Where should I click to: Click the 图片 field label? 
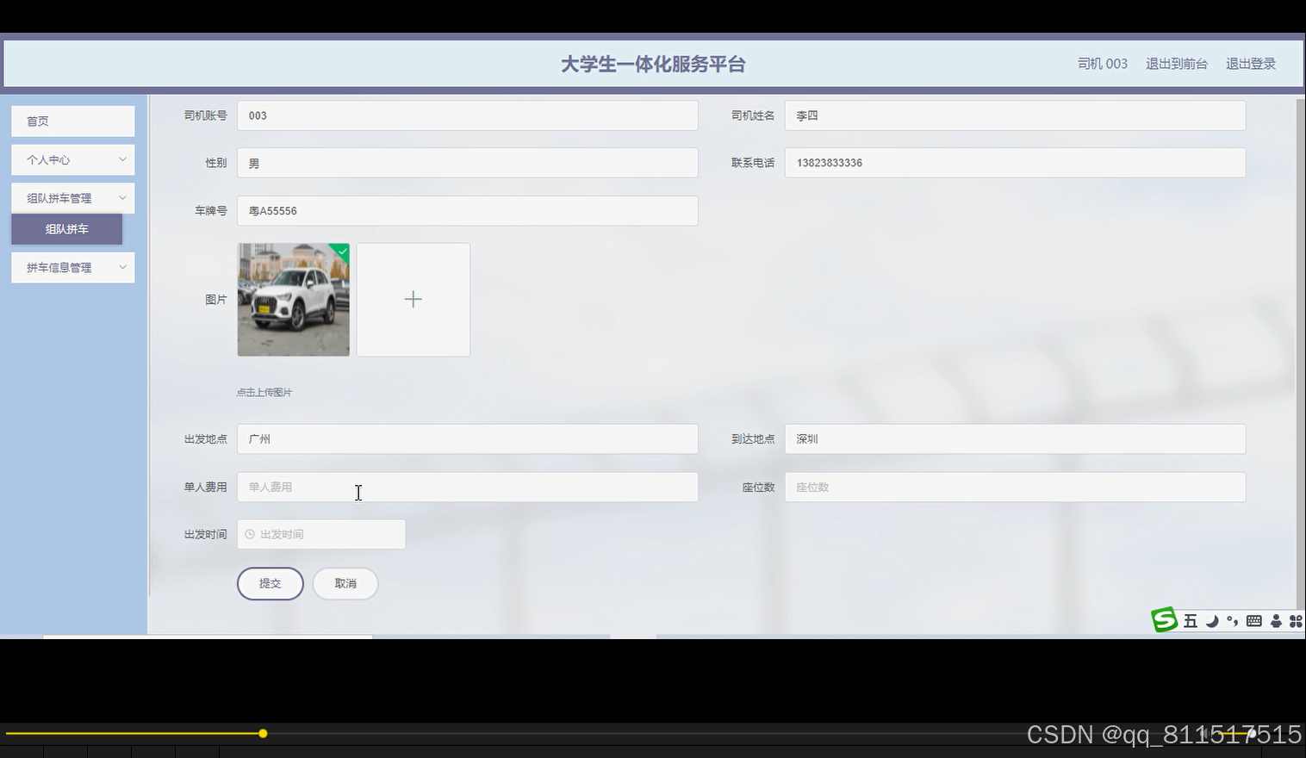pyautogui.click(x=216, y=300)
